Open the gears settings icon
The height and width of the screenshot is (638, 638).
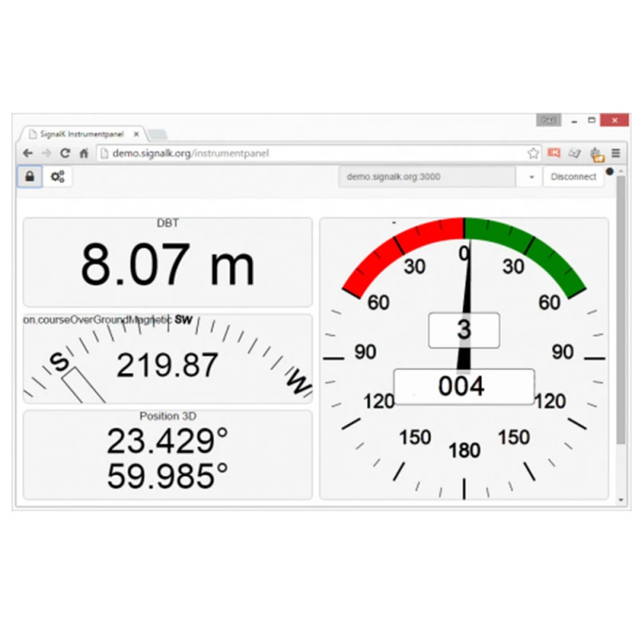click(x=57, y=177)
